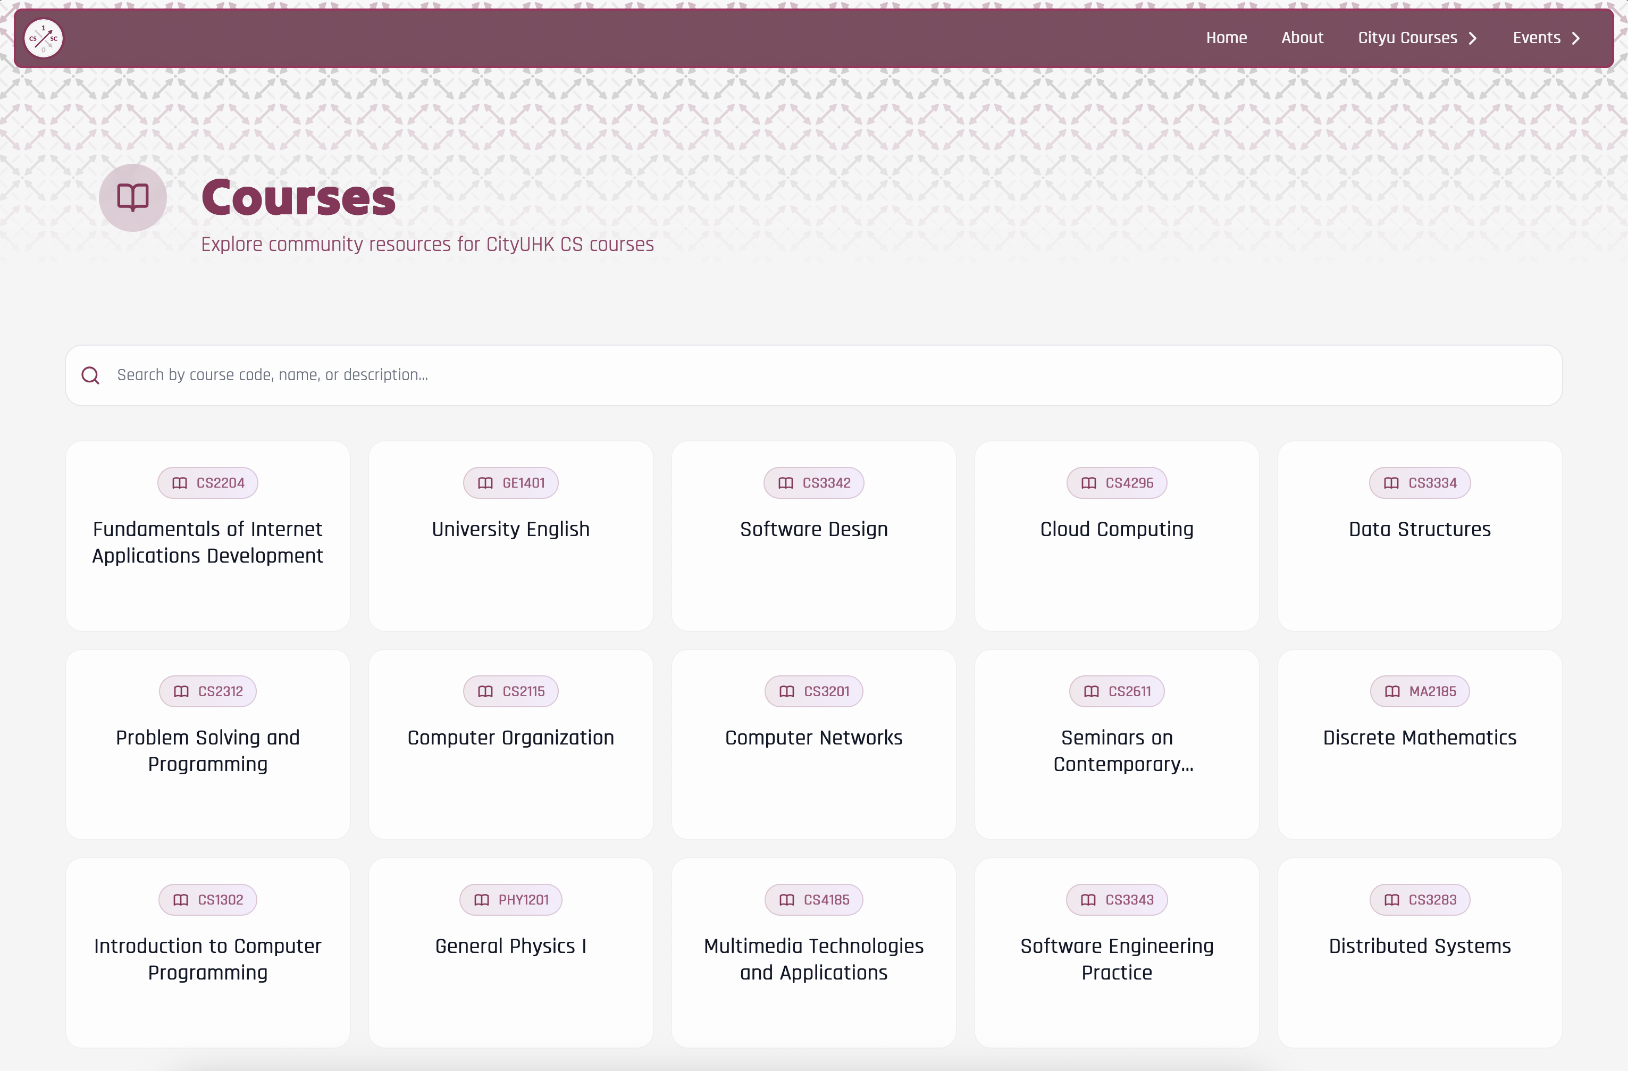
Task: Click the CS/SC site logo icon
Action: (x=43, y=38)
